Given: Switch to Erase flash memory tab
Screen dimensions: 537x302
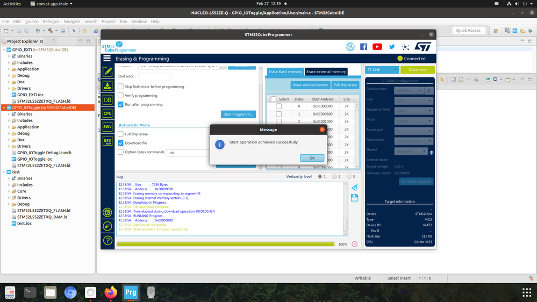Looking at the screenshot, I should [x=285, y=71].
